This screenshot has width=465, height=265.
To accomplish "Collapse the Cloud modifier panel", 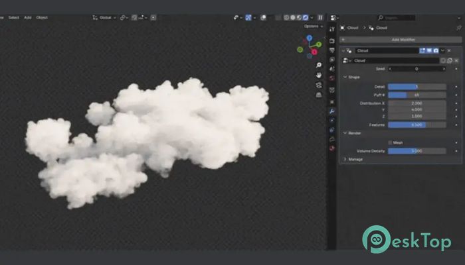I will click(x=343, y=50).
